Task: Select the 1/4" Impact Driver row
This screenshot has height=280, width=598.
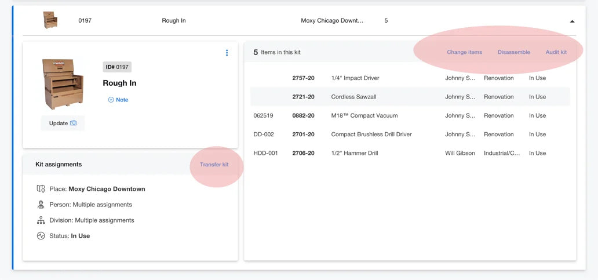Action: [410, 78]
